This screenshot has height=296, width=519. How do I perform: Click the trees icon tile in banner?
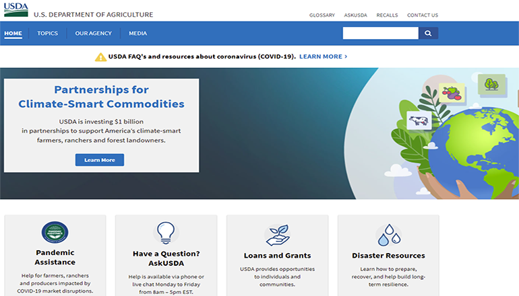click(491, 85)
